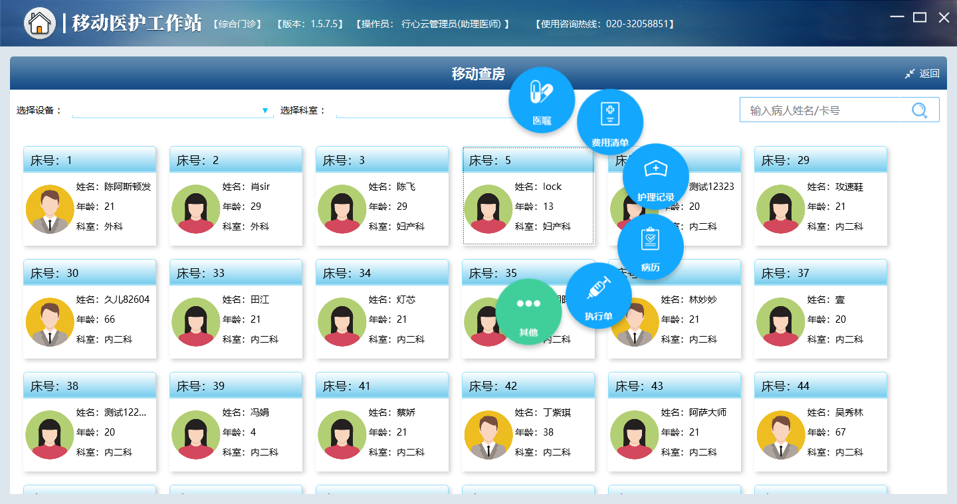This screenshot has width=957, height=504.
Task: Select bed header 床号：44
Action: [821, 385]
